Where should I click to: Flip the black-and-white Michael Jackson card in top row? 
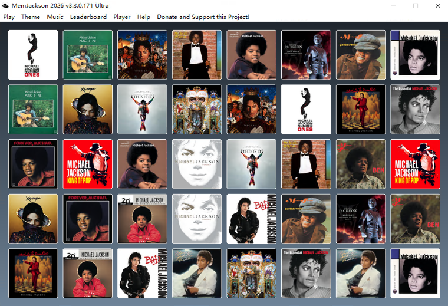pos(416,55)
